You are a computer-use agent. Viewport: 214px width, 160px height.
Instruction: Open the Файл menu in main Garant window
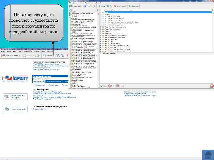tap(3, 52)
